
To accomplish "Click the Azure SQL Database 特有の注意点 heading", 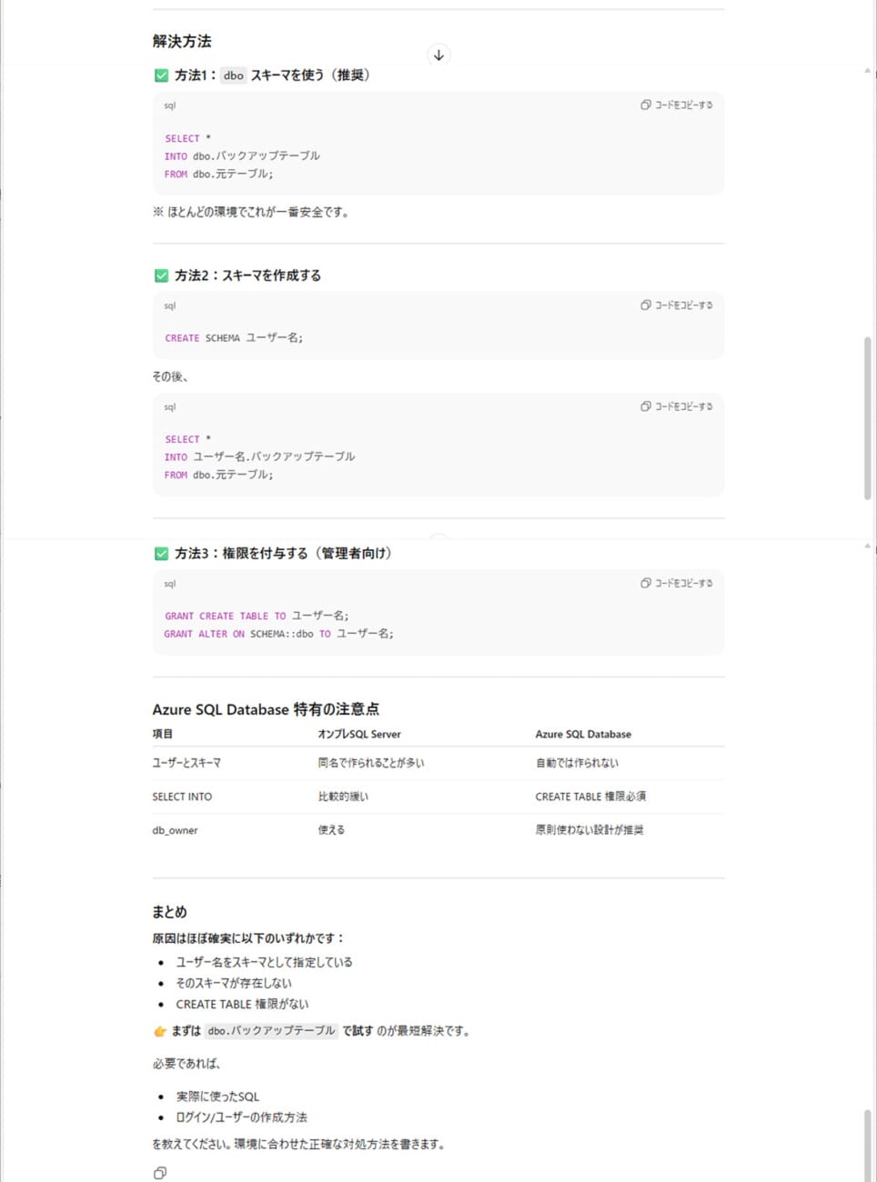I will point(266,709).
